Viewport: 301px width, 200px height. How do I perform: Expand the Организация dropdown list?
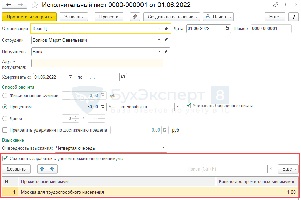(159, 29)
